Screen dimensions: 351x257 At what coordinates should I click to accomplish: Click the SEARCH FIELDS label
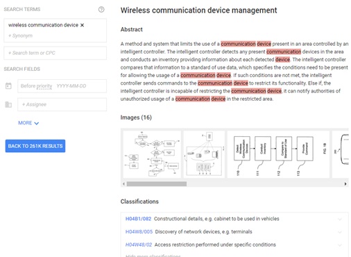pos(22,69)
